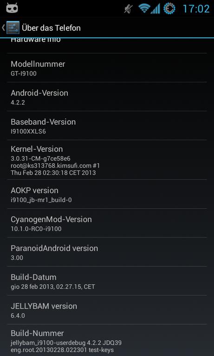The height and width of the screenshot is (356, 214).
Task: Tap the Build-Nummer entry
Action: (107, 340)
